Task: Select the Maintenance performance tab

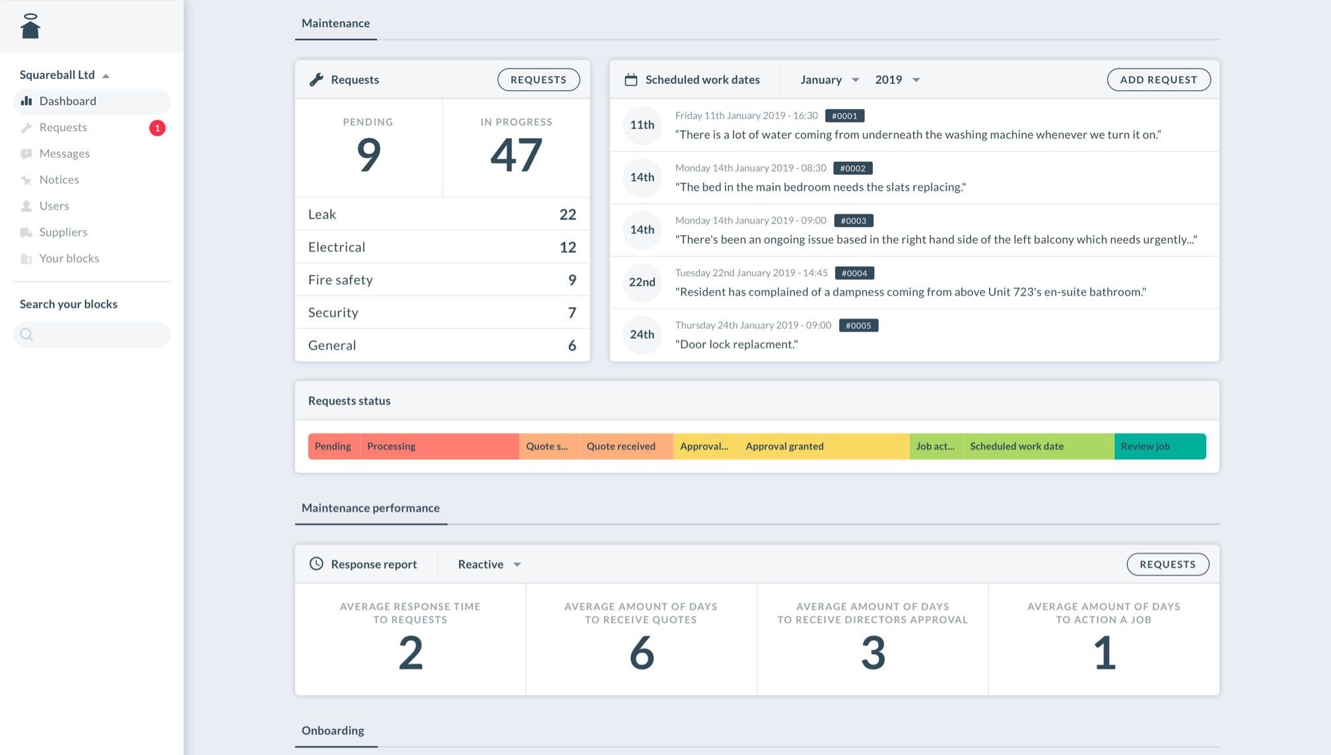Action: click(x=370, y=508)
